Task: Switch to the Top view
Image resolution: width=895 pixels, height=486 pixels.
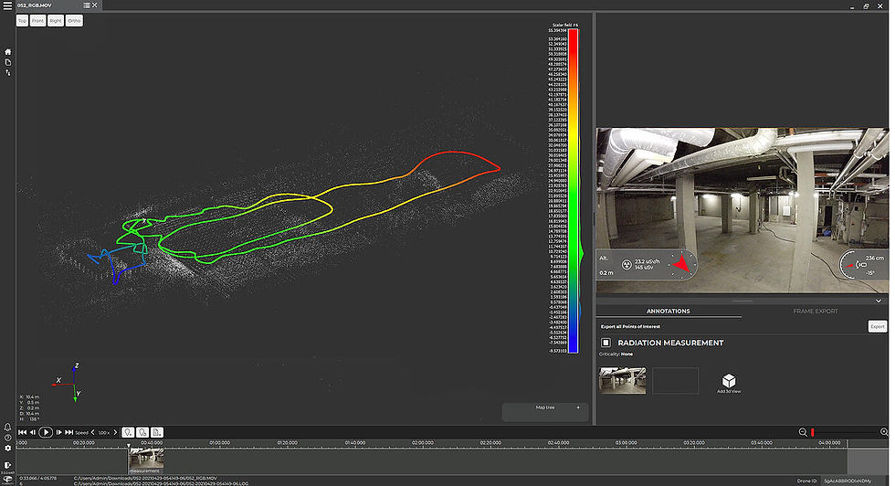Action: [22, 21]
